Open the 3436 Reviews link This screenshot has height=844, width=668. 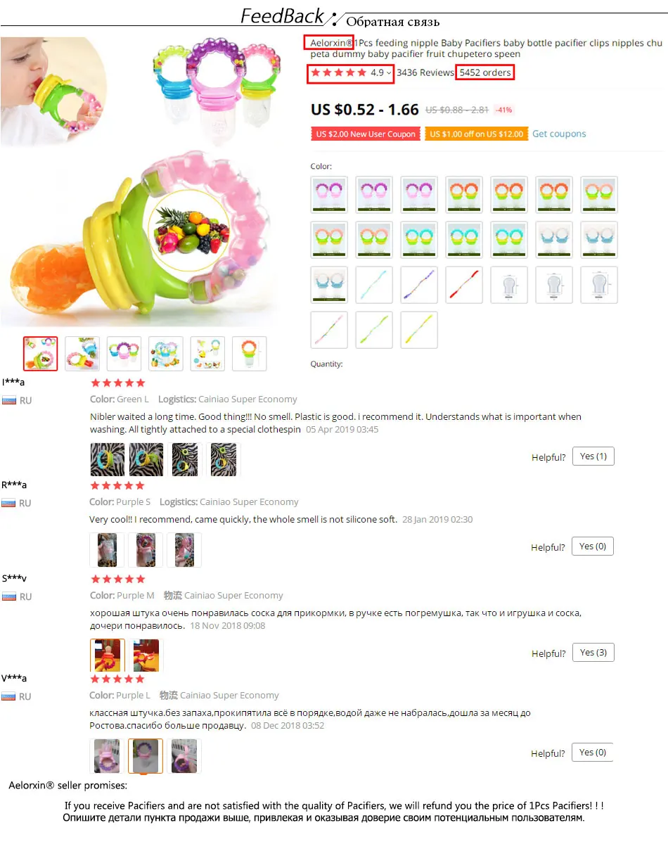[425, 72]
